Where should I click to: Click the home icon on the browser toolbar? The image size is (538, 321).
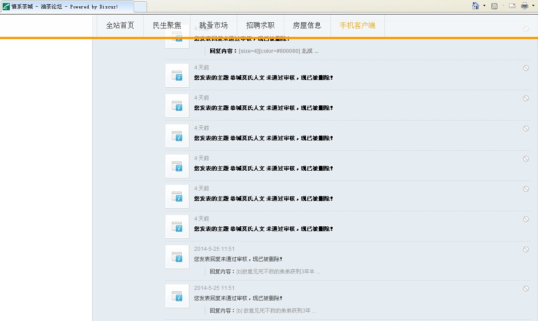point(476,5)
